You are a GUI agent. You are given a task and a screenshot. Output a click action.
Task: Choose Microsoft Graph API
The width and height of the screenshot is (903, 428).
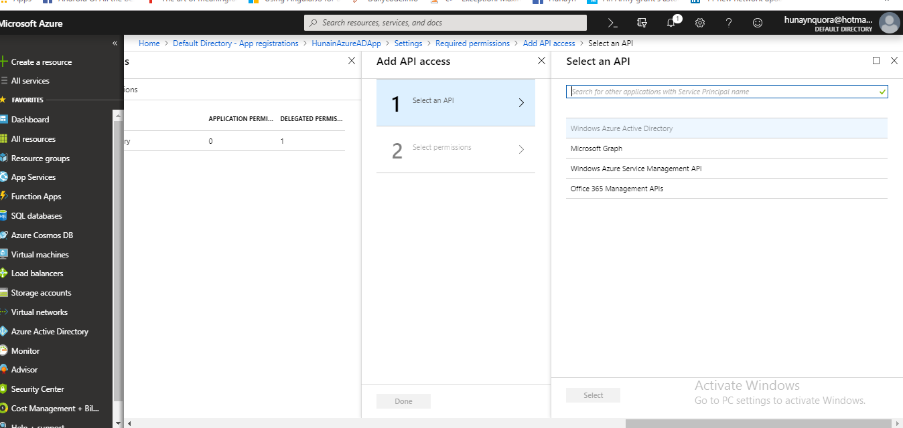pyautogui.click(x=727, y=148)
